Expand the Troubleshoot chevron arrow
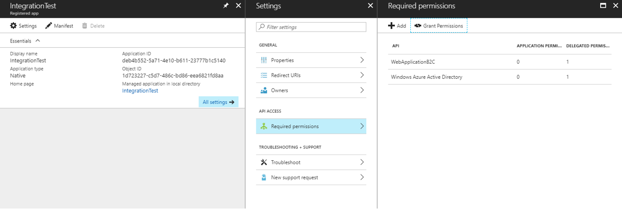 click(362, 162)
